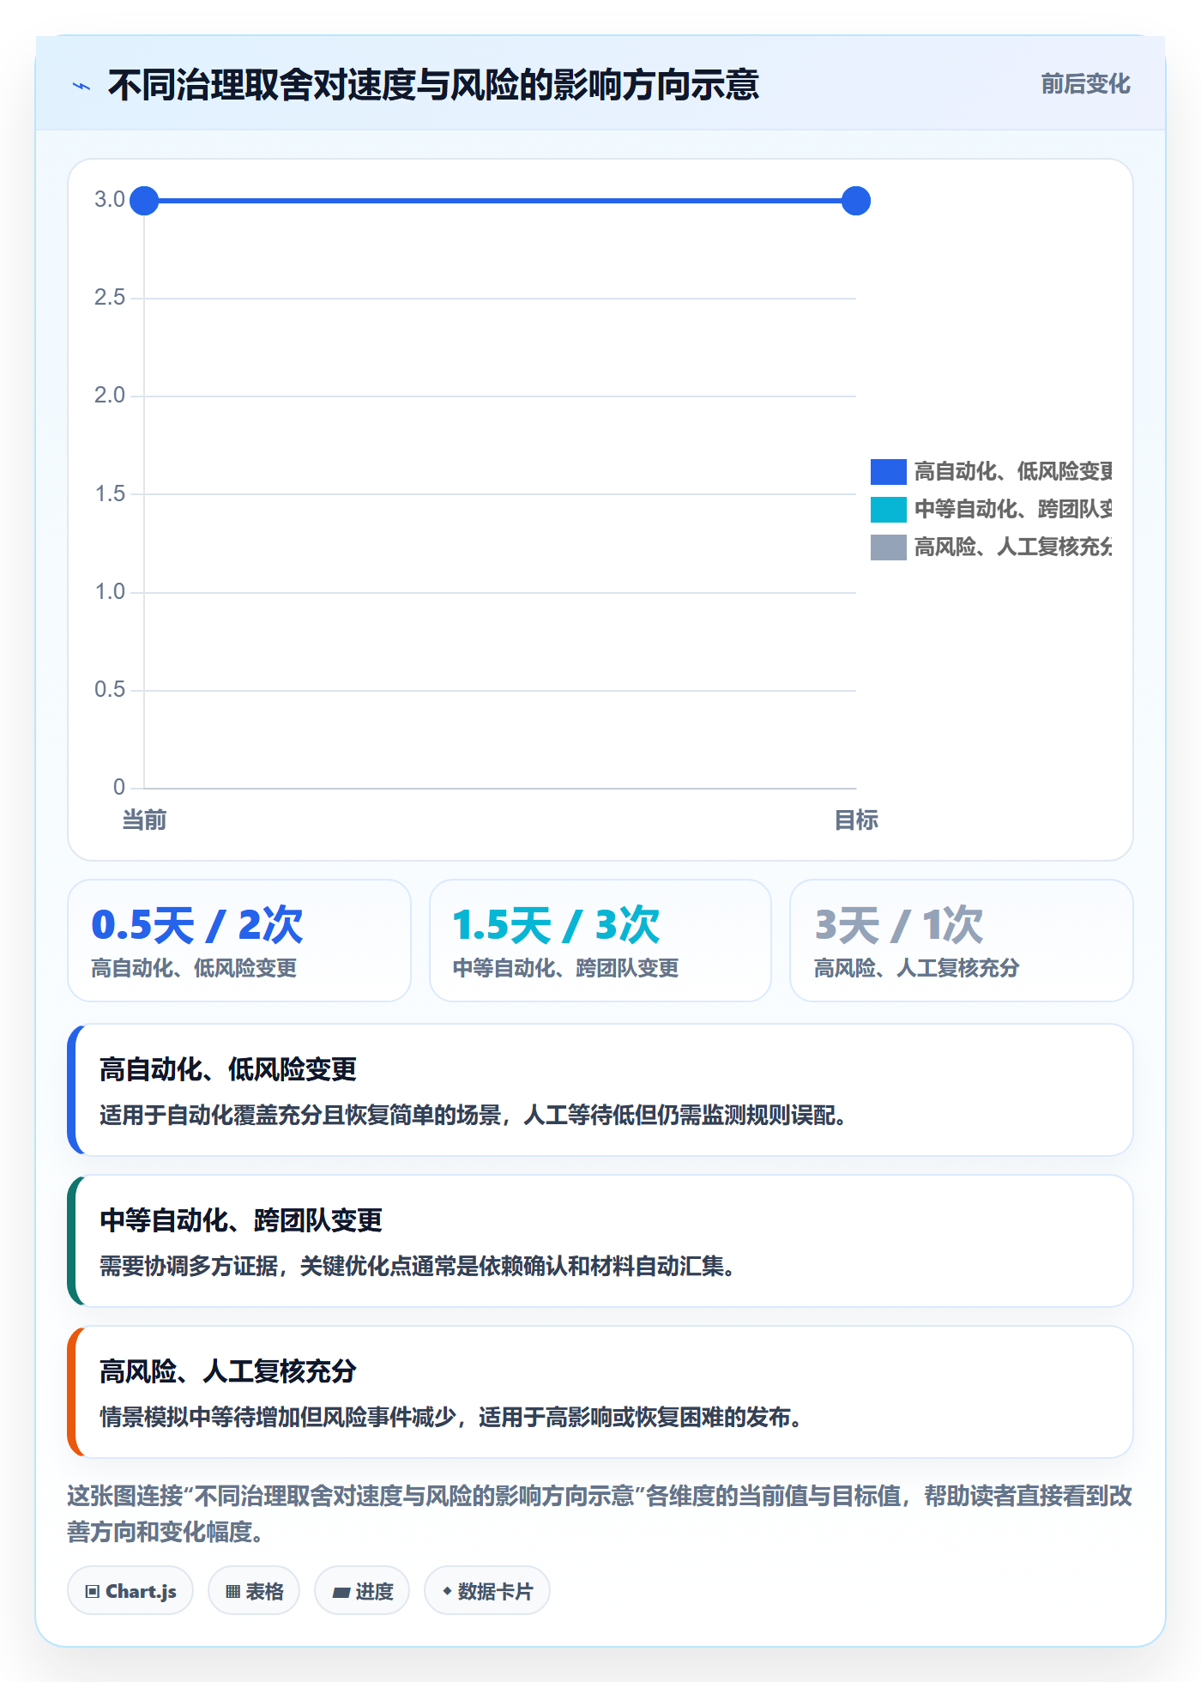Click the blue data point at 目标
Screen dimensions: 1201x1682
(x=856, y=201)
